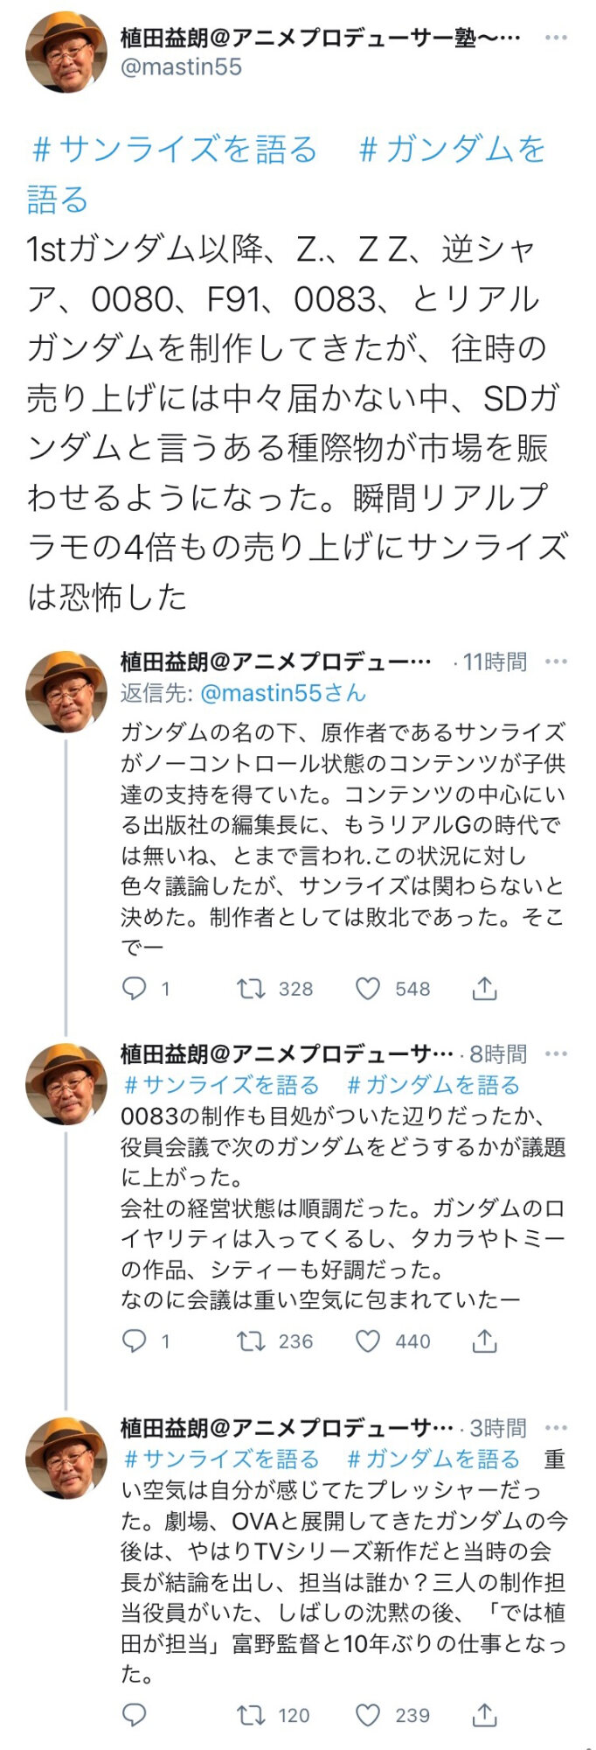Retweet the tweet with 120 retweets
Image resolution: width=596 pixels, height=1750 pixels.
click(x=251, y=1714)
